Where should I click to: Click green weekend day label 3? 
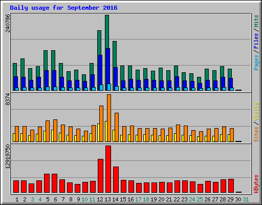32,199
